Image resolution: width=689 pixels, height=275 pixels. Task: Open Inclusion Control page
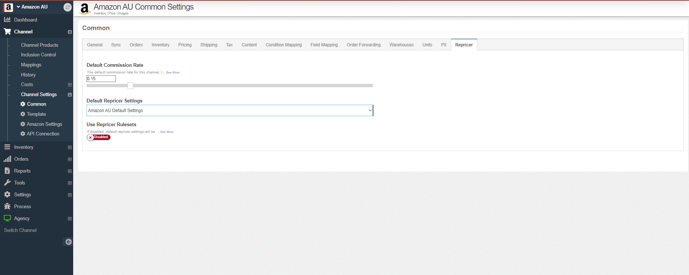39,55
